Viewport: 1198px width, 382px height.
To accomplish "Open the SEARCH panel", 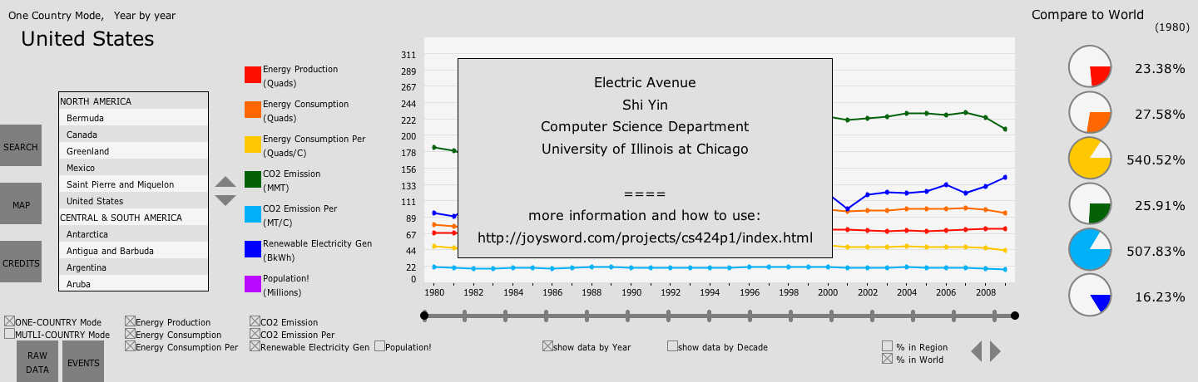I will pos(20,147).
